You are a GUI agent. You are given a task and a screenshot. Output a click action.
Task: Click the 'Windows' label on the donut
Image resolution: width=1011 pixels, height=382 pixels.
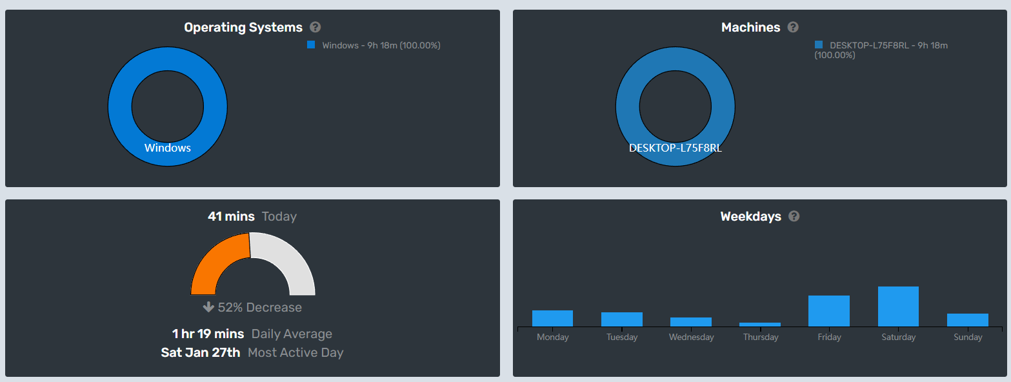(x=168, y=148)
